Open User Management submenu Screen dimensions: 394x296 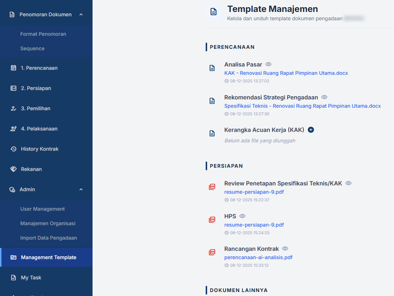[42, 209]
